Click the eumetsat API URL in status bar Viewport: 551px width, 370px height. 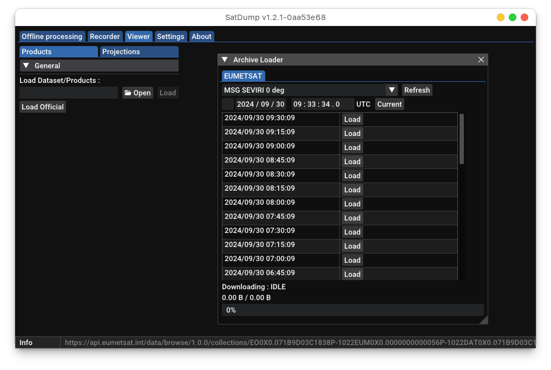(300, 342)
